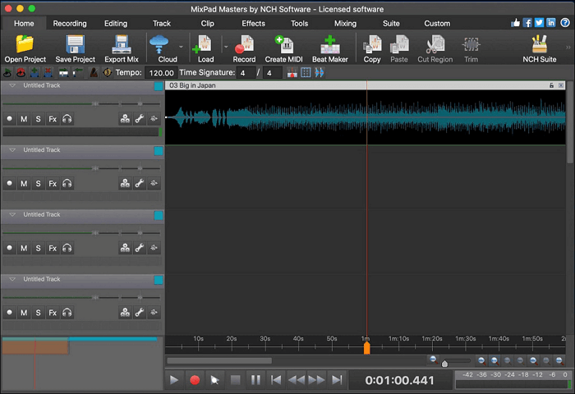Open the Beat Maker tool

tap(329, 44)
